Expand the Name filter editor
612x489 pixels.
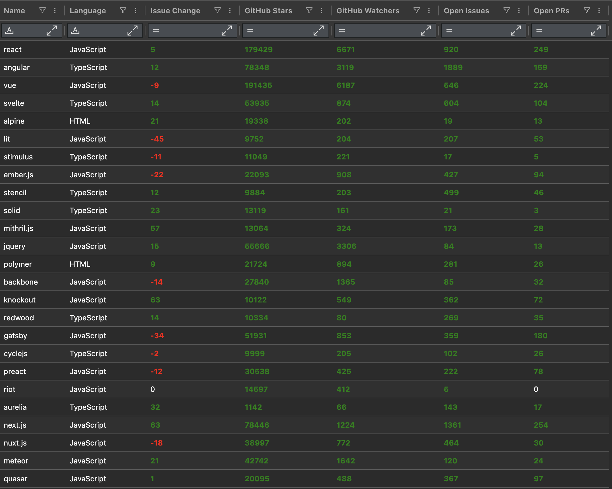click(52, 31)
